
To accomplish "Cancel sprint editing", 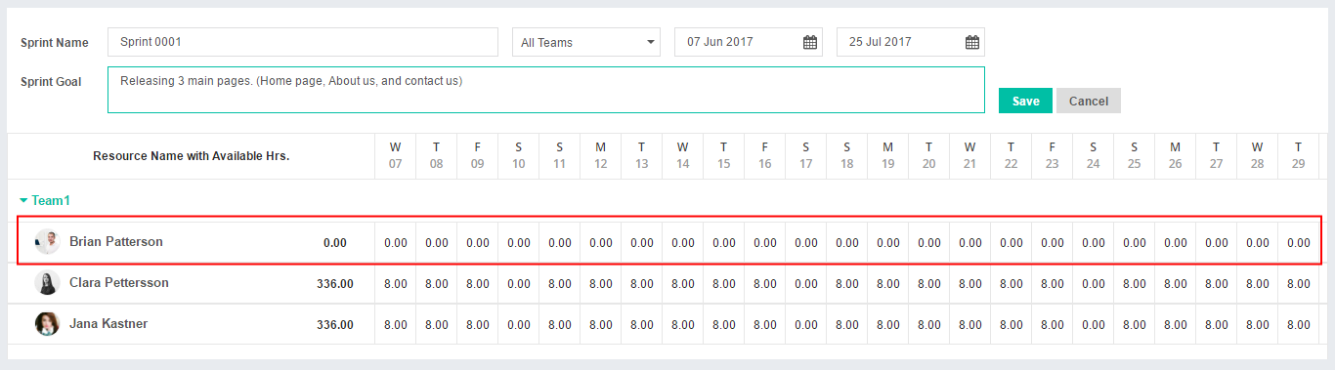I will 1088,101.
